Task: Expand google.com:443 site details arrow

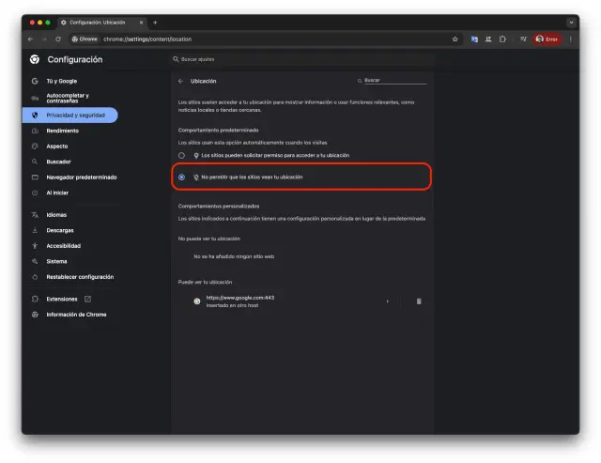Action: pos(387,301)
